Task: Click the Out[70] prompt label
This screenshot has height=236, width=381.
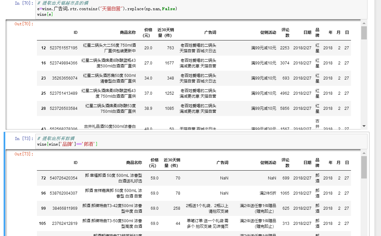Action: [x=24, y=24]
